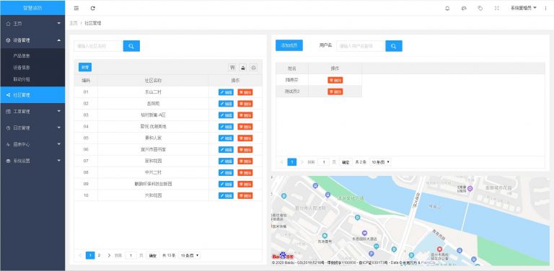
Task: Click the edit button for row 01
Action: (226, 92)
